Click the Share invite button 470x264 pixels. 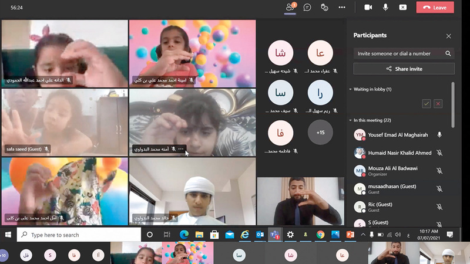(404, 69)
